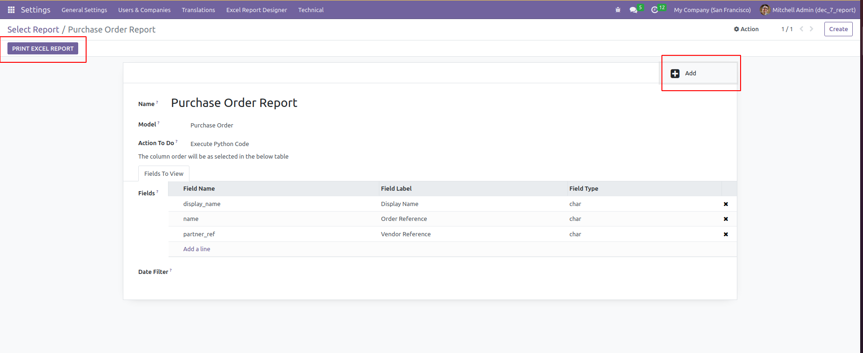Remove the partner_ref field row
Viewport: 863px width, 353px height.
(725, 234)
